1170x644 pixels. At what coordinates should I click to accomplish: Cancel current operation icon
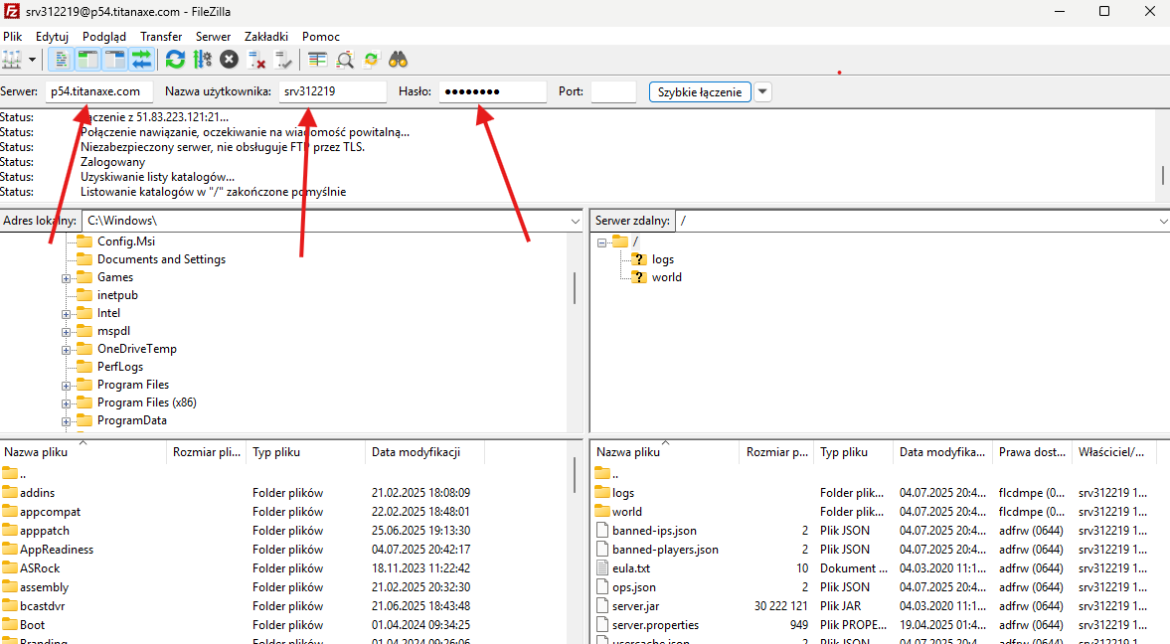click(230, 60)
